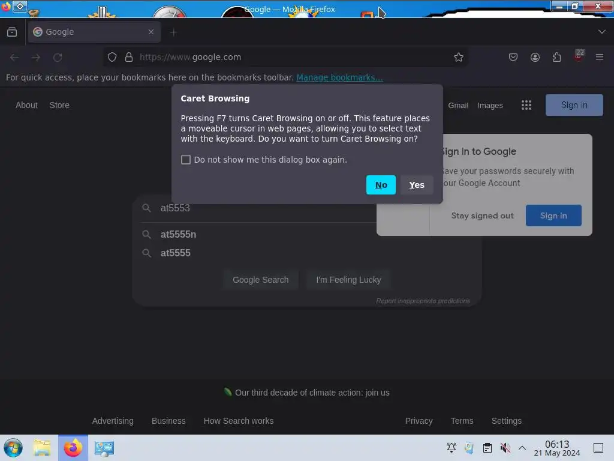Open system settings taskbar icon
This screenshot has height=461, width=614.
click(x=104, y=448)
